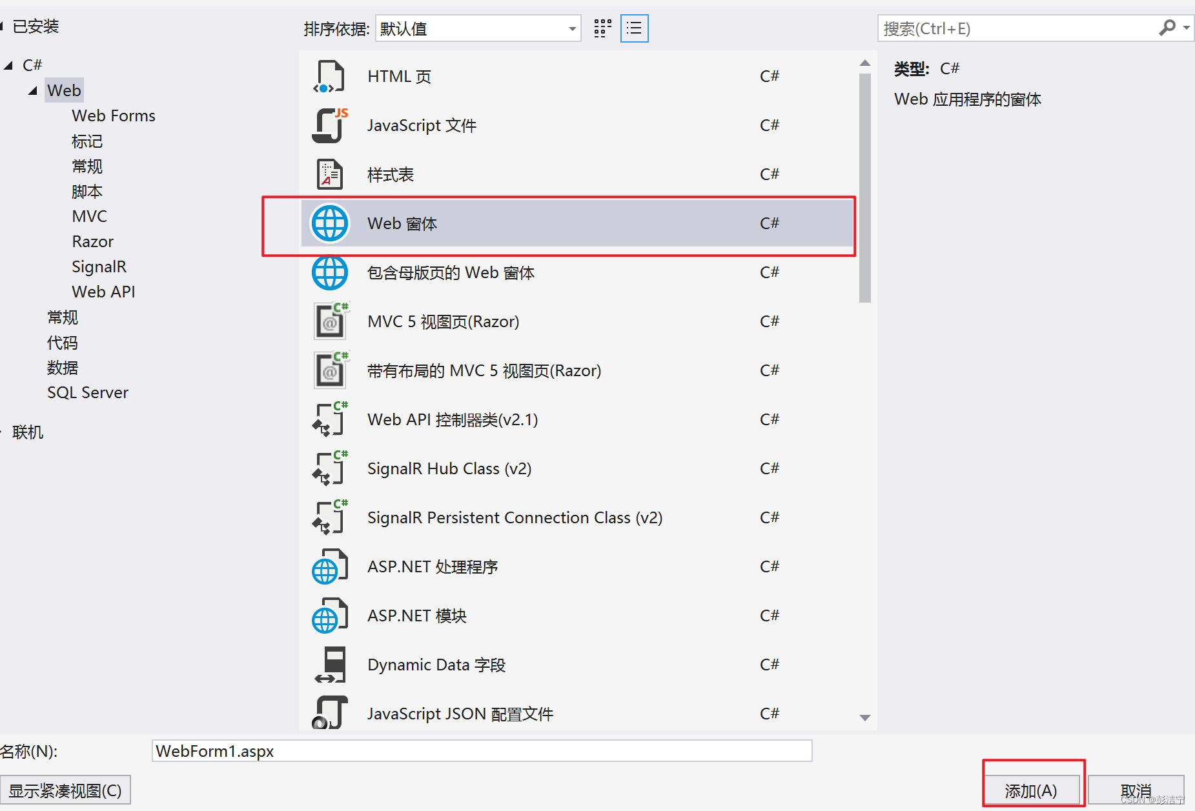
Task: Select the 包含母版页的 Web 窗体 name
Action: point(451,272)
